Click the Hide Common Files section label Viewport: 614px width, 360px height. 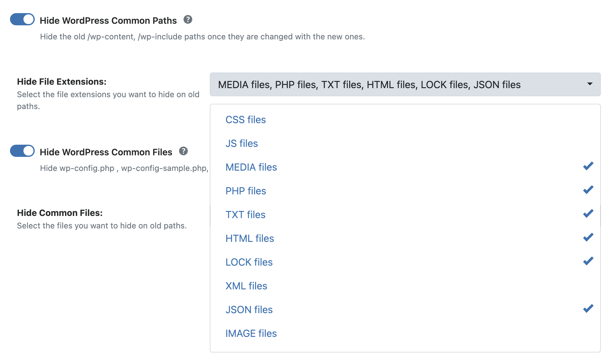pyautogui.click(x=61, y=213)
